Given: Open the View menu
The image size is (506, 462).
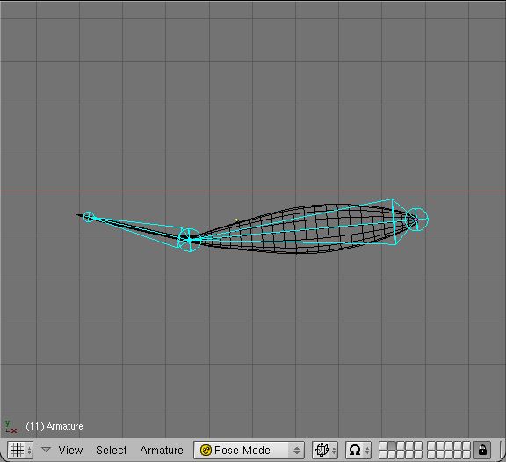Looking at the screenshot, I should pos(70,450).
